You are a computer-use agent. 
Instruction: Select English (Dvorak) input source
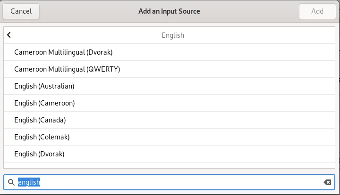(169, 154)
